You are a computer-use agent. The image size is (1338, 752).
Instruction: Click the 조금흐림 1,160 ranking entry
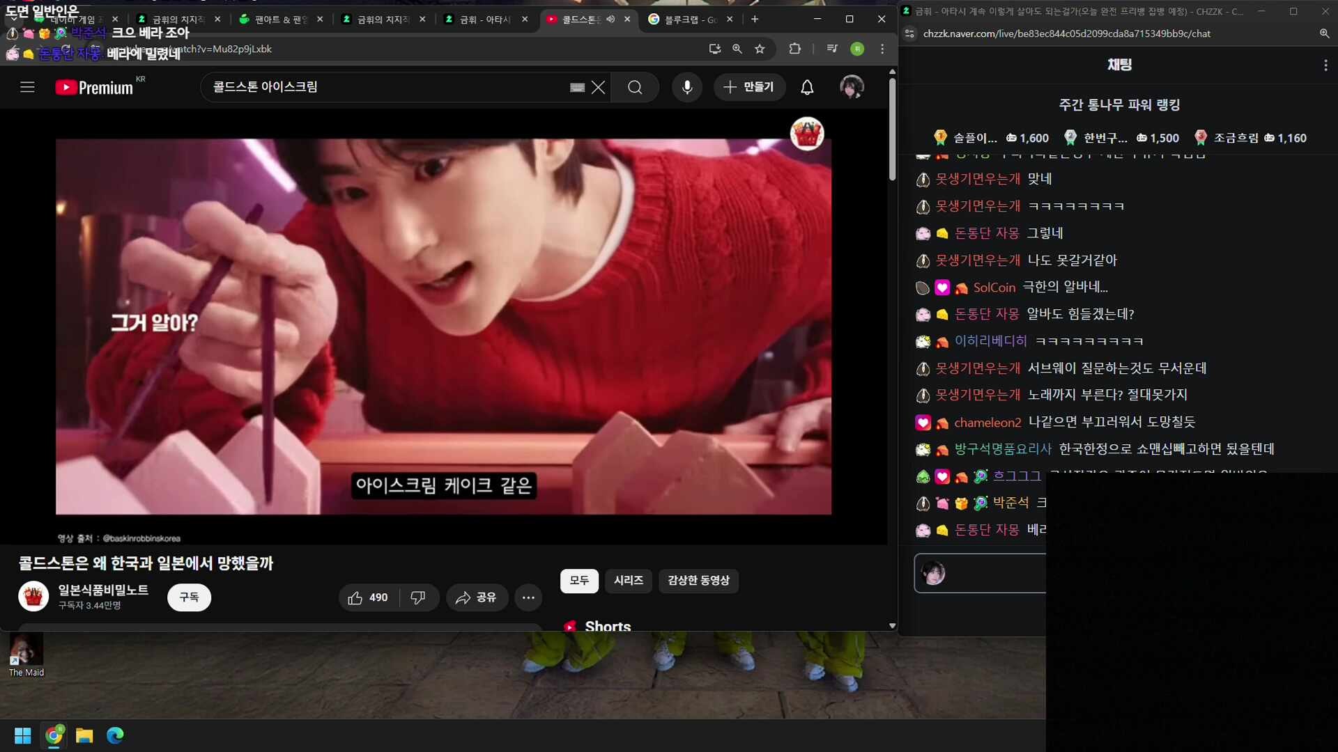point(1250,138)
